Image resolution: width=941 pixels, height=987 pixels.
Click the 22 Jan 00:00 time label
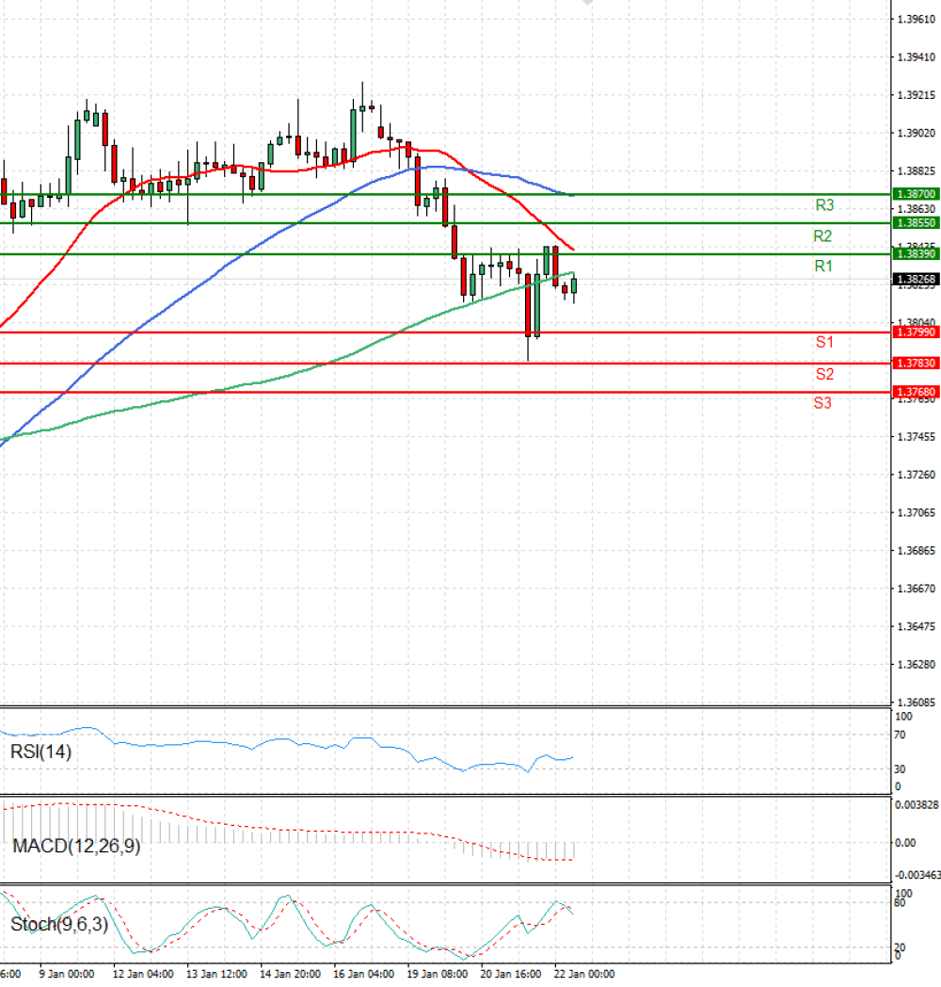coord(583,973)
